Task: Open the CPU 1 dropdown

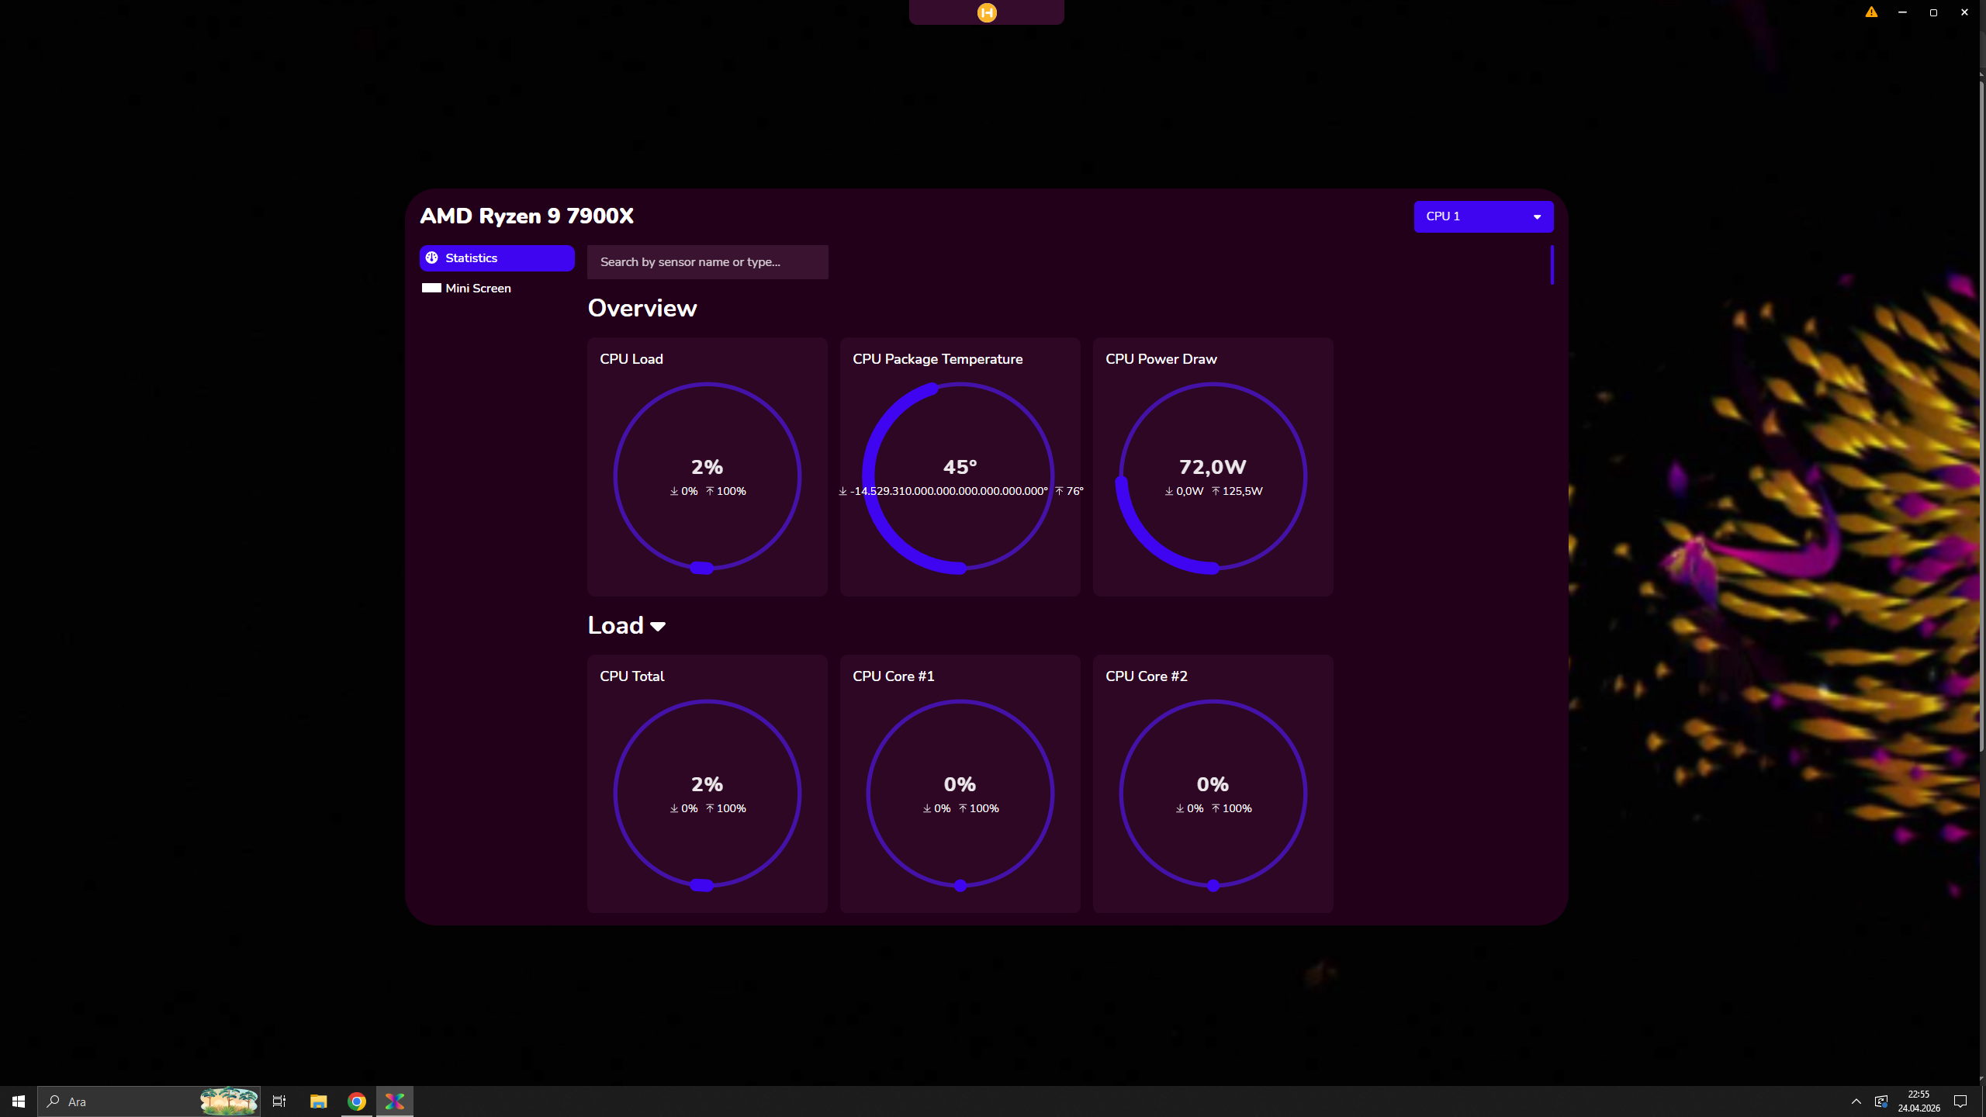Action: 1483,216
